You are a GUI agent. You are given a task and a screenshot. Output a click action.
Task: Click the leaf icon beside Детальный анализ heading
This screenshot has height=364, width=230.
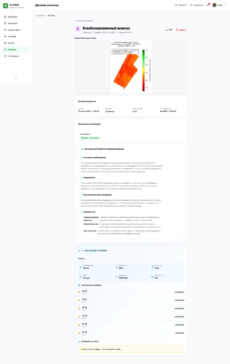pyautogui.click(x=82, y=149)
